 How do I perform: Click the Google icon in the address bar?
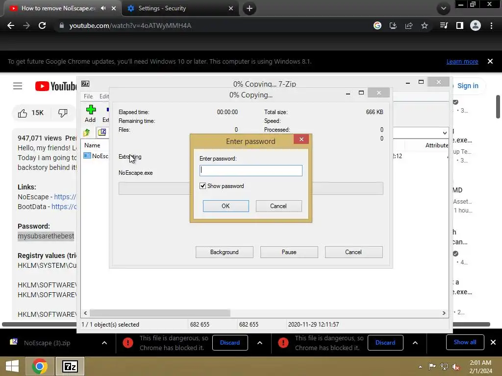pos(377,25)
